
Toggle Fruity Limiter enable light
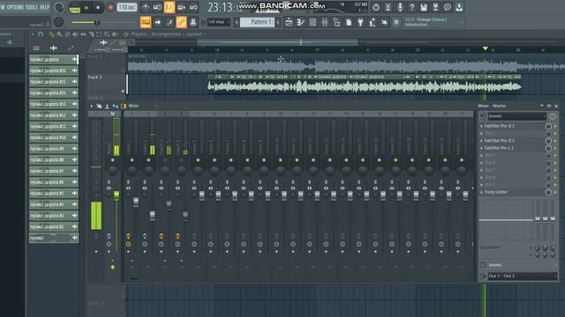tap(555, 192)
